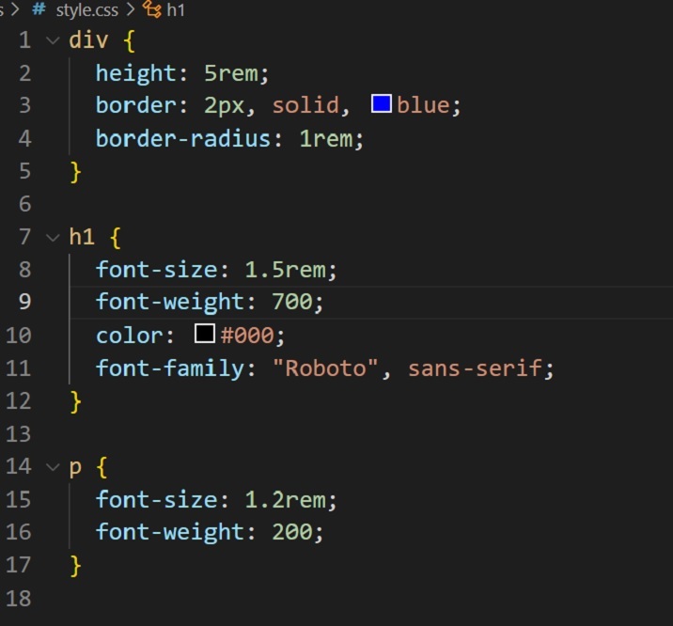Click the "Roboto" string value
The width and height of the screenshot is (673, 626).
[x=325, y=368]
